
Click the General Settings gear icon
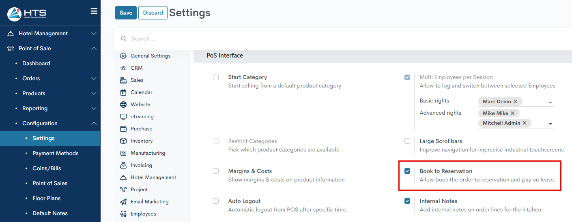[123, 56]
